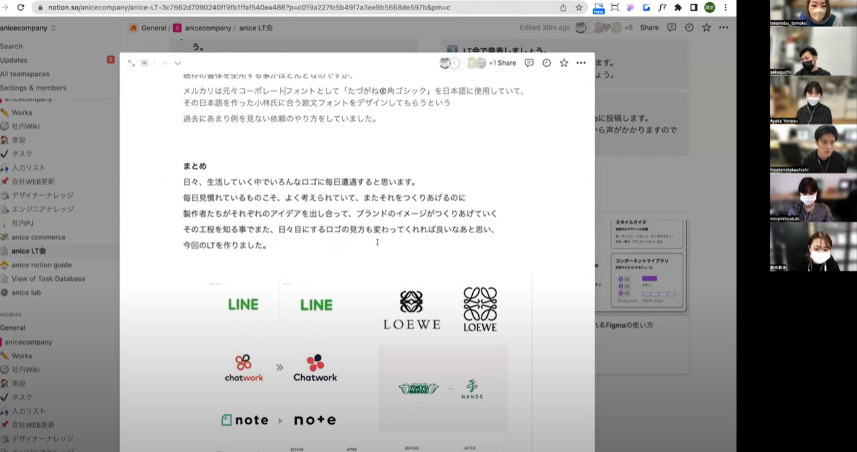Click anicecompany in the breadcrumb
Image resolution: width=857 pixels, height=452 pixels.
(x=208, y=28)
